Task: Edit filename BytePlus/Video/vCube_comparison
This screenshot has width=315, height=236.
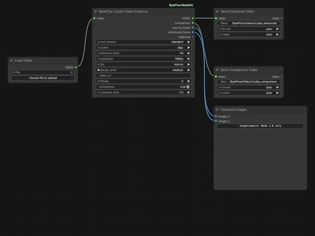Action: pos(249,82)
